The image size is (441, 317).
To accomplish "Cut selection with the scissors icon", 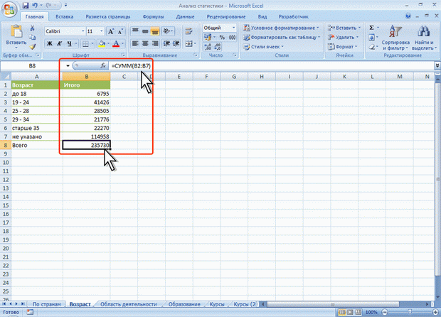I will click(32, 28).
